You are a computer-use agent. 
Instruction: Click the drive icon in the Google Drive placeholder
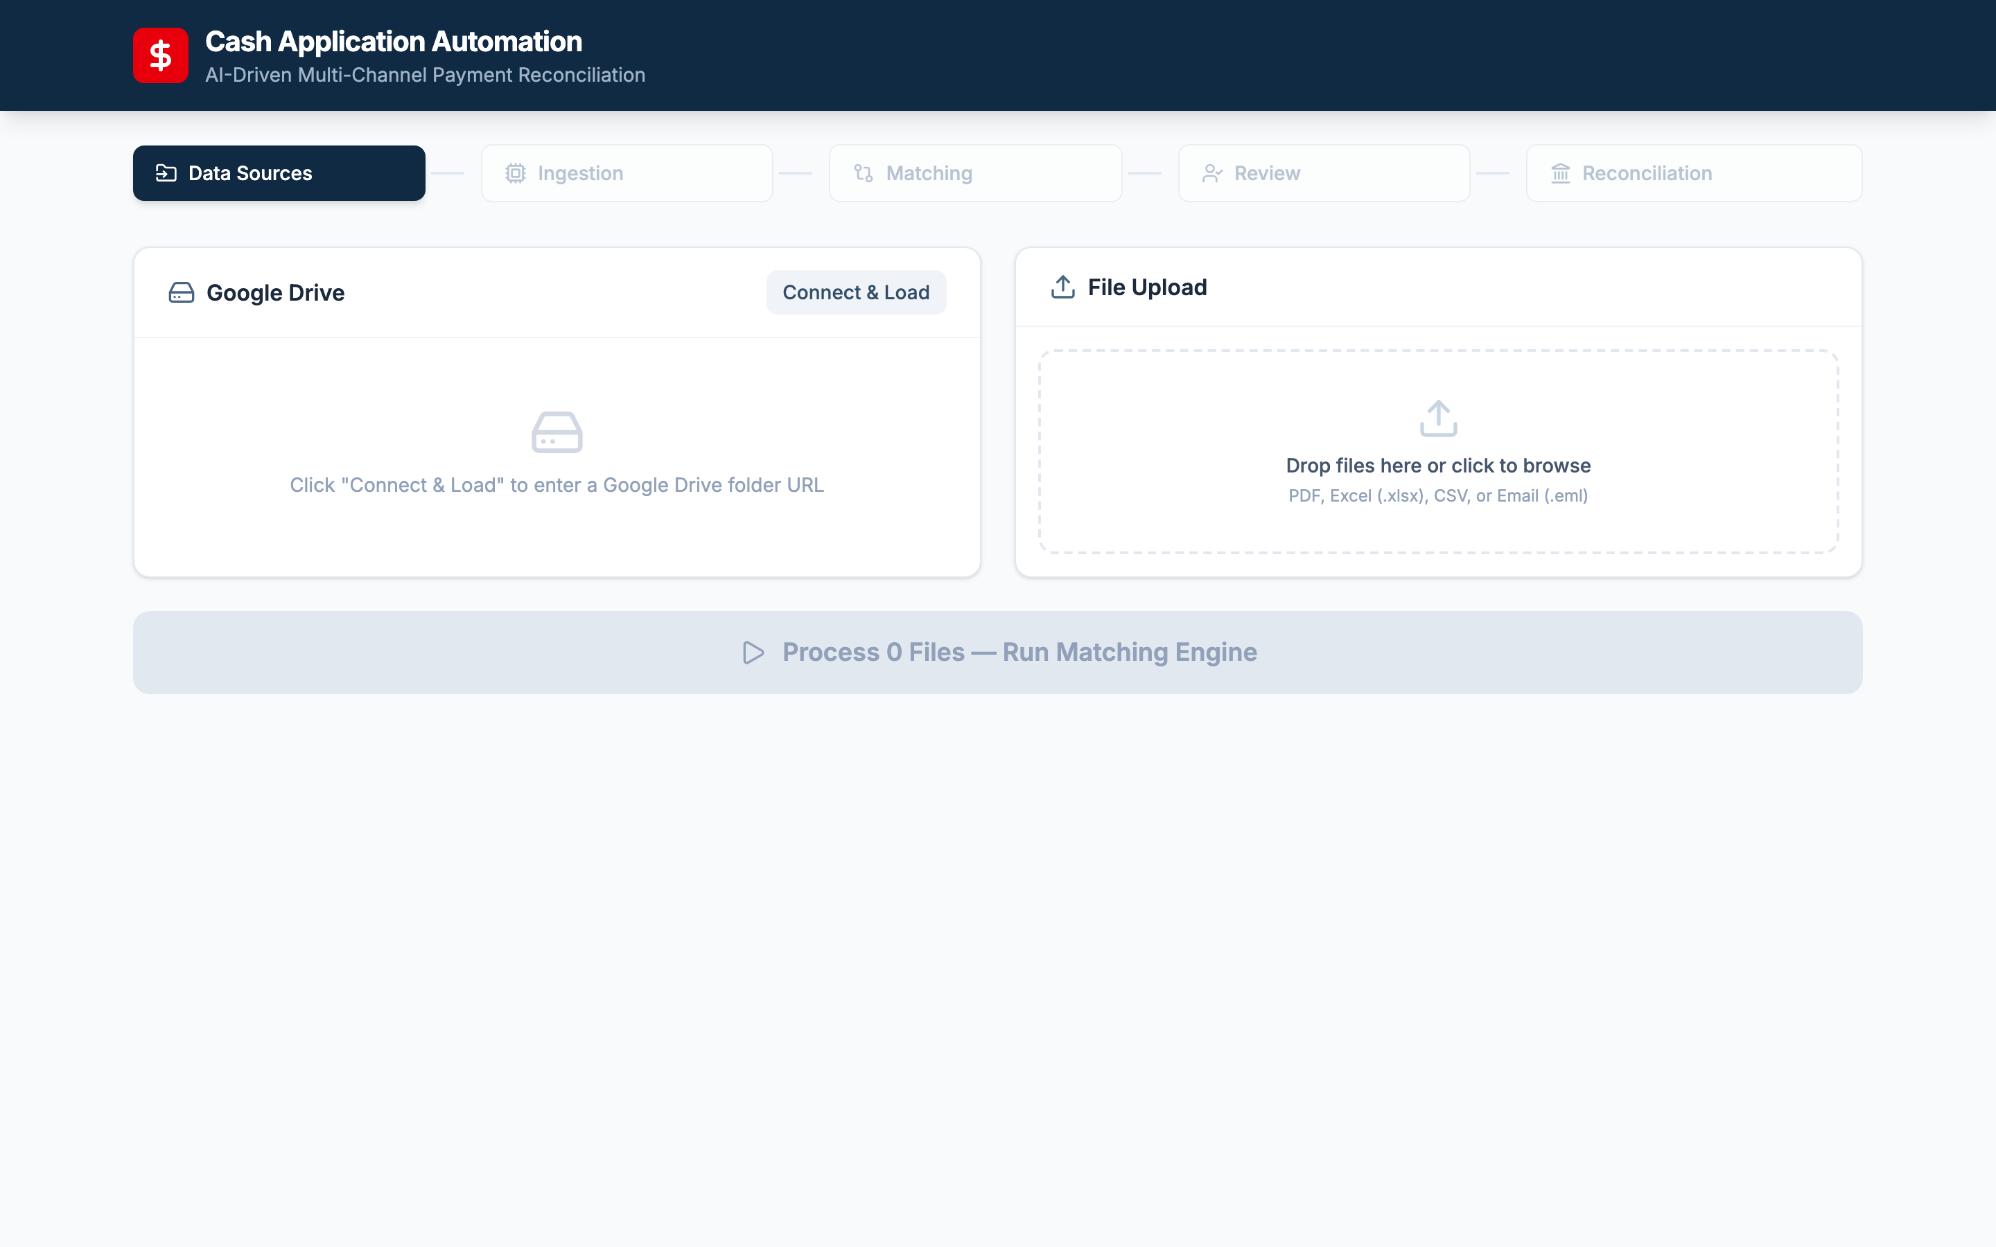556,432
